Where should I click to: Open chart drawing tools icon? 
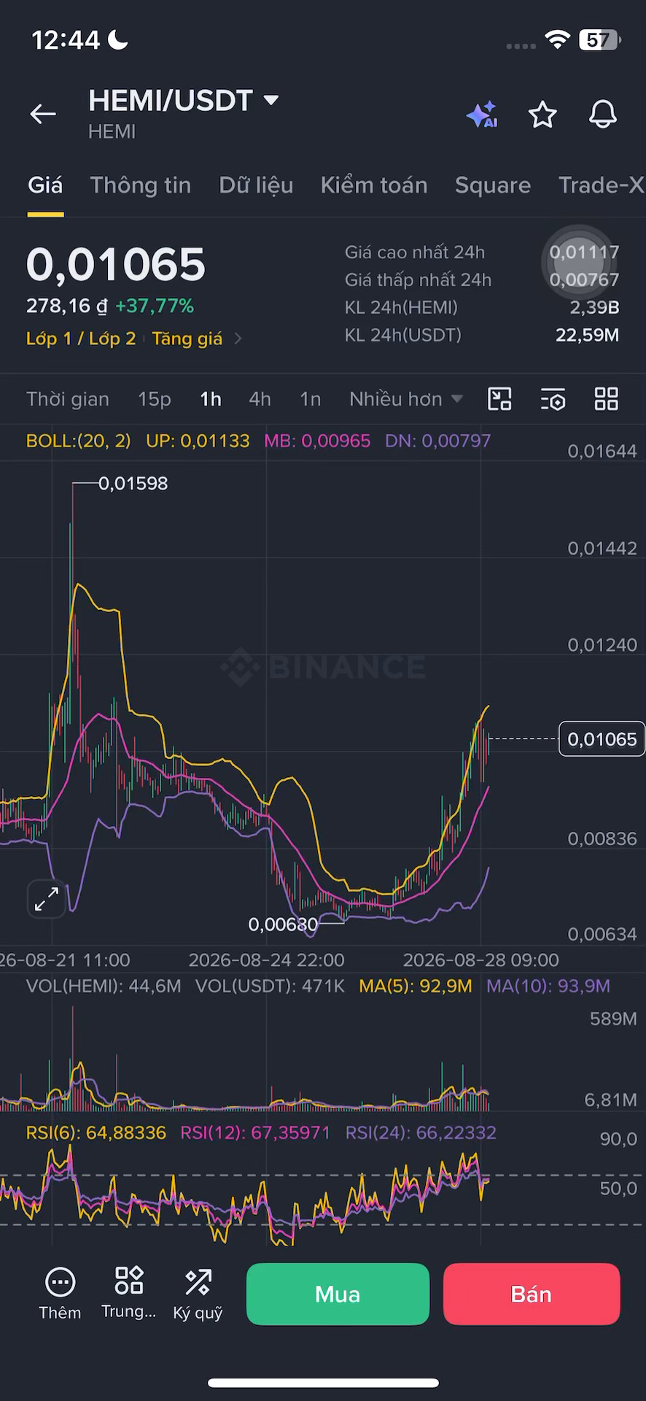[x=499, y=399]
